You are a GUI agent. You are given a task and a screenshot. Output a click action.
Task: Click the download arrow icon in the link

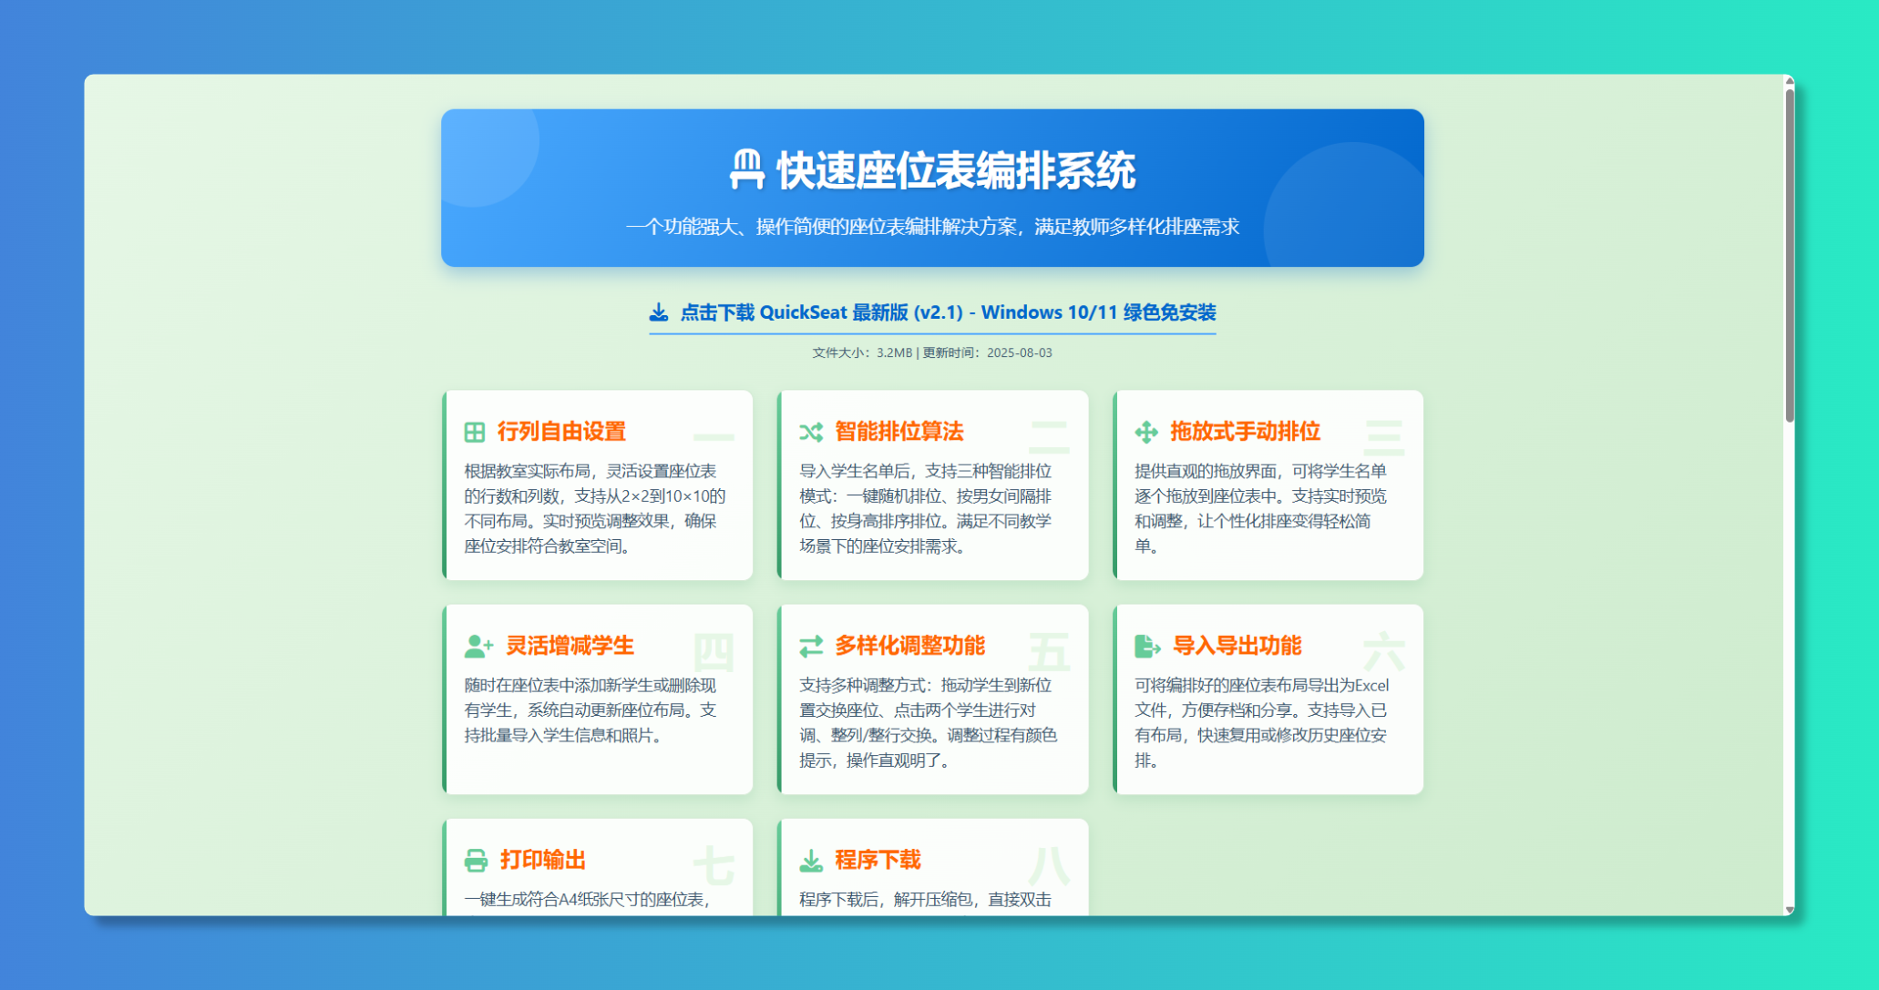click(x=658, y=312)
